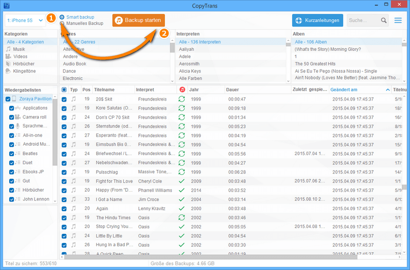Uncheck the Duet playlist checkbox
Screen dimensions: 410x270
pyautogui.click(x=11, y=163)
